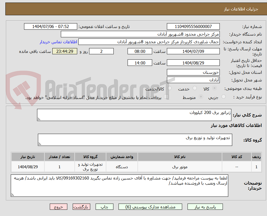Click the واحد شمارش column header
This screenshot has height=216, width=267.
pos(122,157)
